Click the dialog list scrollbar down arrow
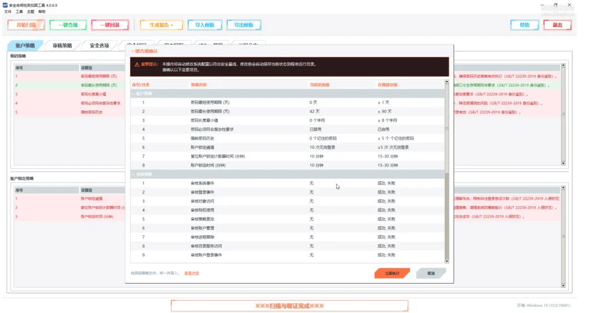Viewport: 600px width, 313px height. (x=447, y=261)
